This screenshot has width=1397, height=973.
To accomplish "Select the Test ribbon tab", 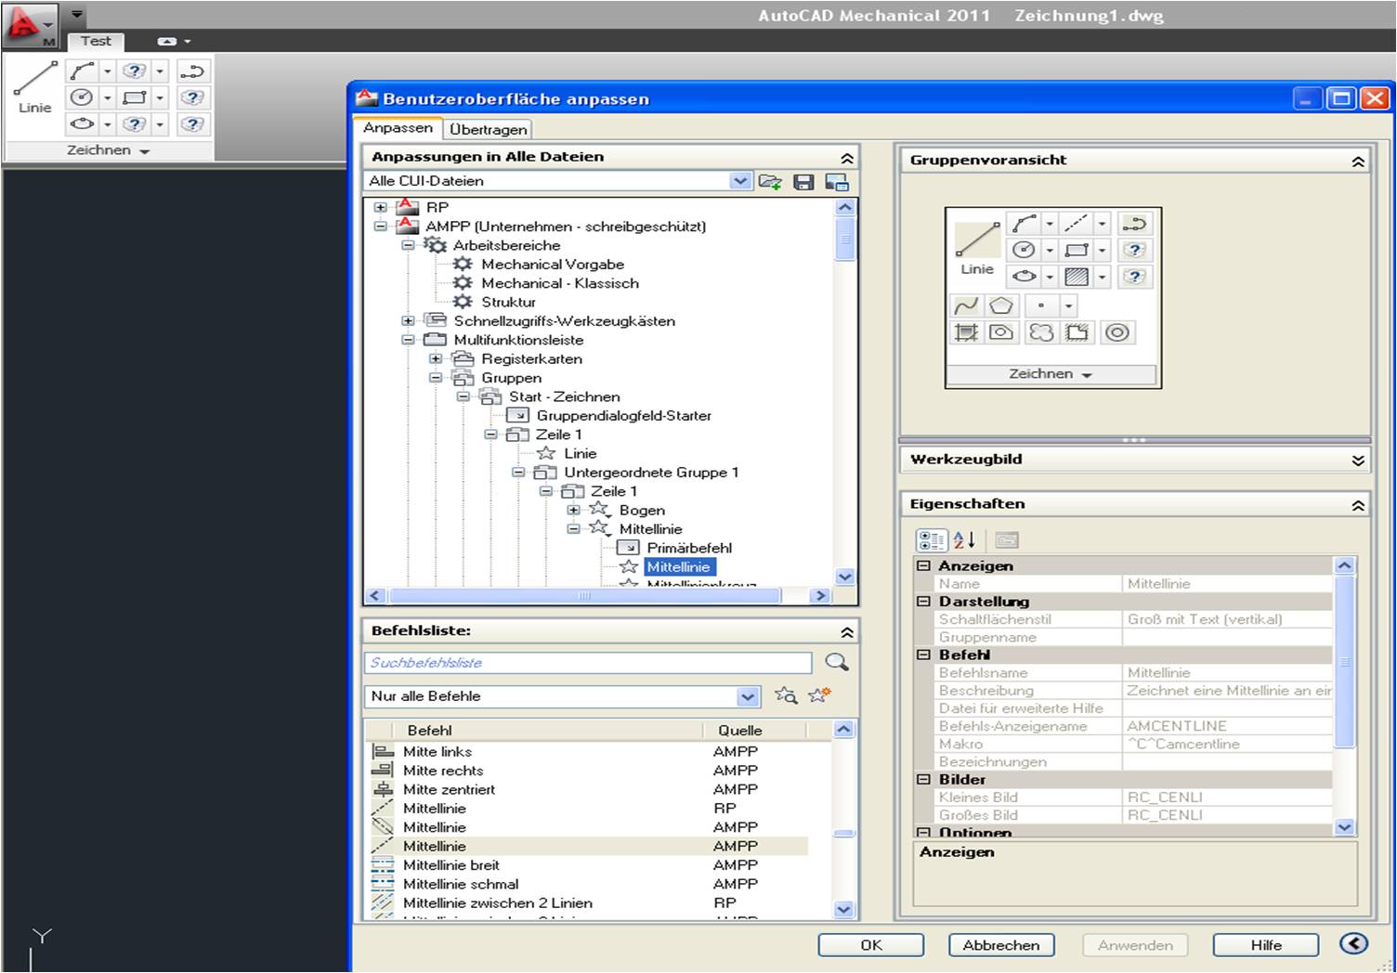I will pos(96,41).
